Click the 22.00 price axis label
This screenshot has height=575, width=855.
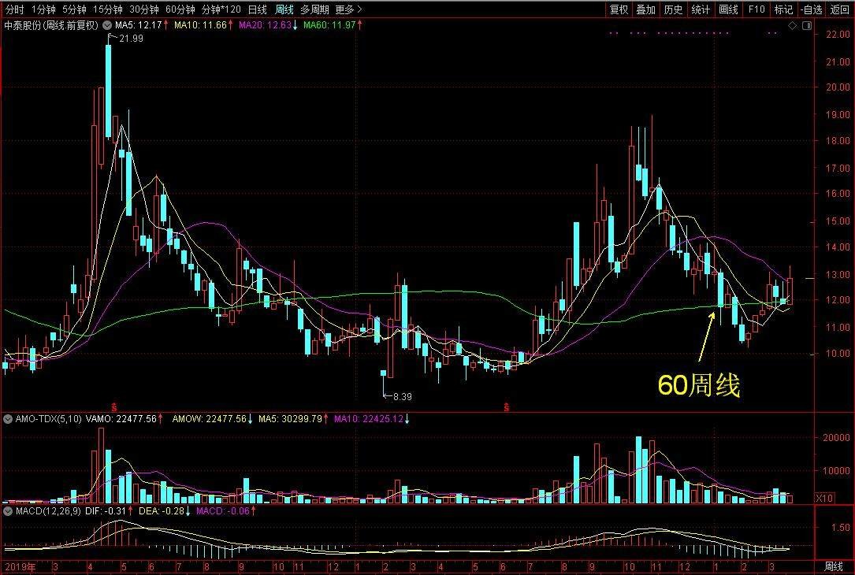(838, 35)
